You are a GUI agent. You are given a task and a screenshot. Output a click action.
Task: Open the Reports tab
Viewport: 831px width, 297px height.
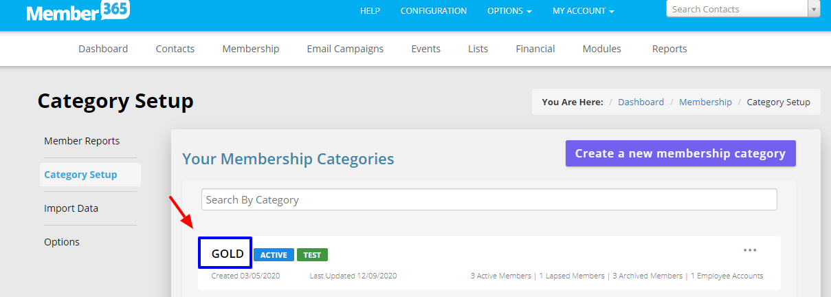point(669,49)
